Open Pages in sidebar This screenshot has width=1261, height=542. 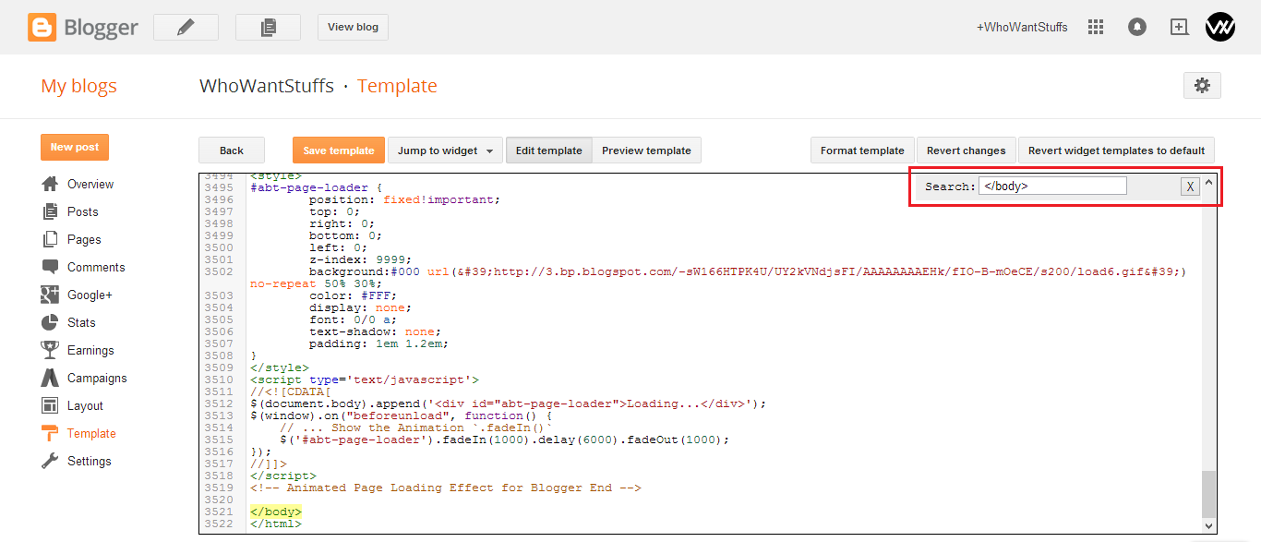(x=84, y=239)
